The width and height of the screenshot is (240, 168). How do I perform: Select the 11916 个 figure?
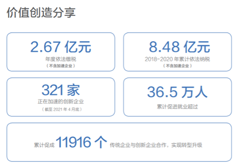[81, 142]
